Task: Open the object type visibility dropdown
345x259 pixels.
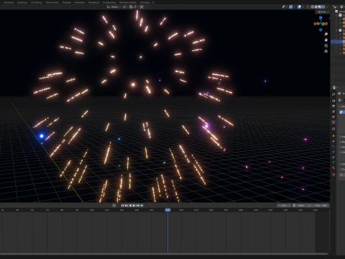Action: click(x=285, y=6)
